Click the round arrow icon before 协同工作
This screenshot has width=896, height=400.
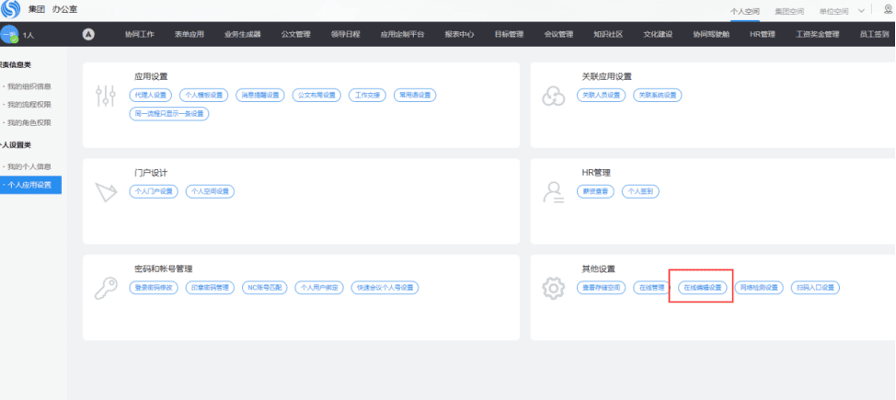[x=88, y=34]
